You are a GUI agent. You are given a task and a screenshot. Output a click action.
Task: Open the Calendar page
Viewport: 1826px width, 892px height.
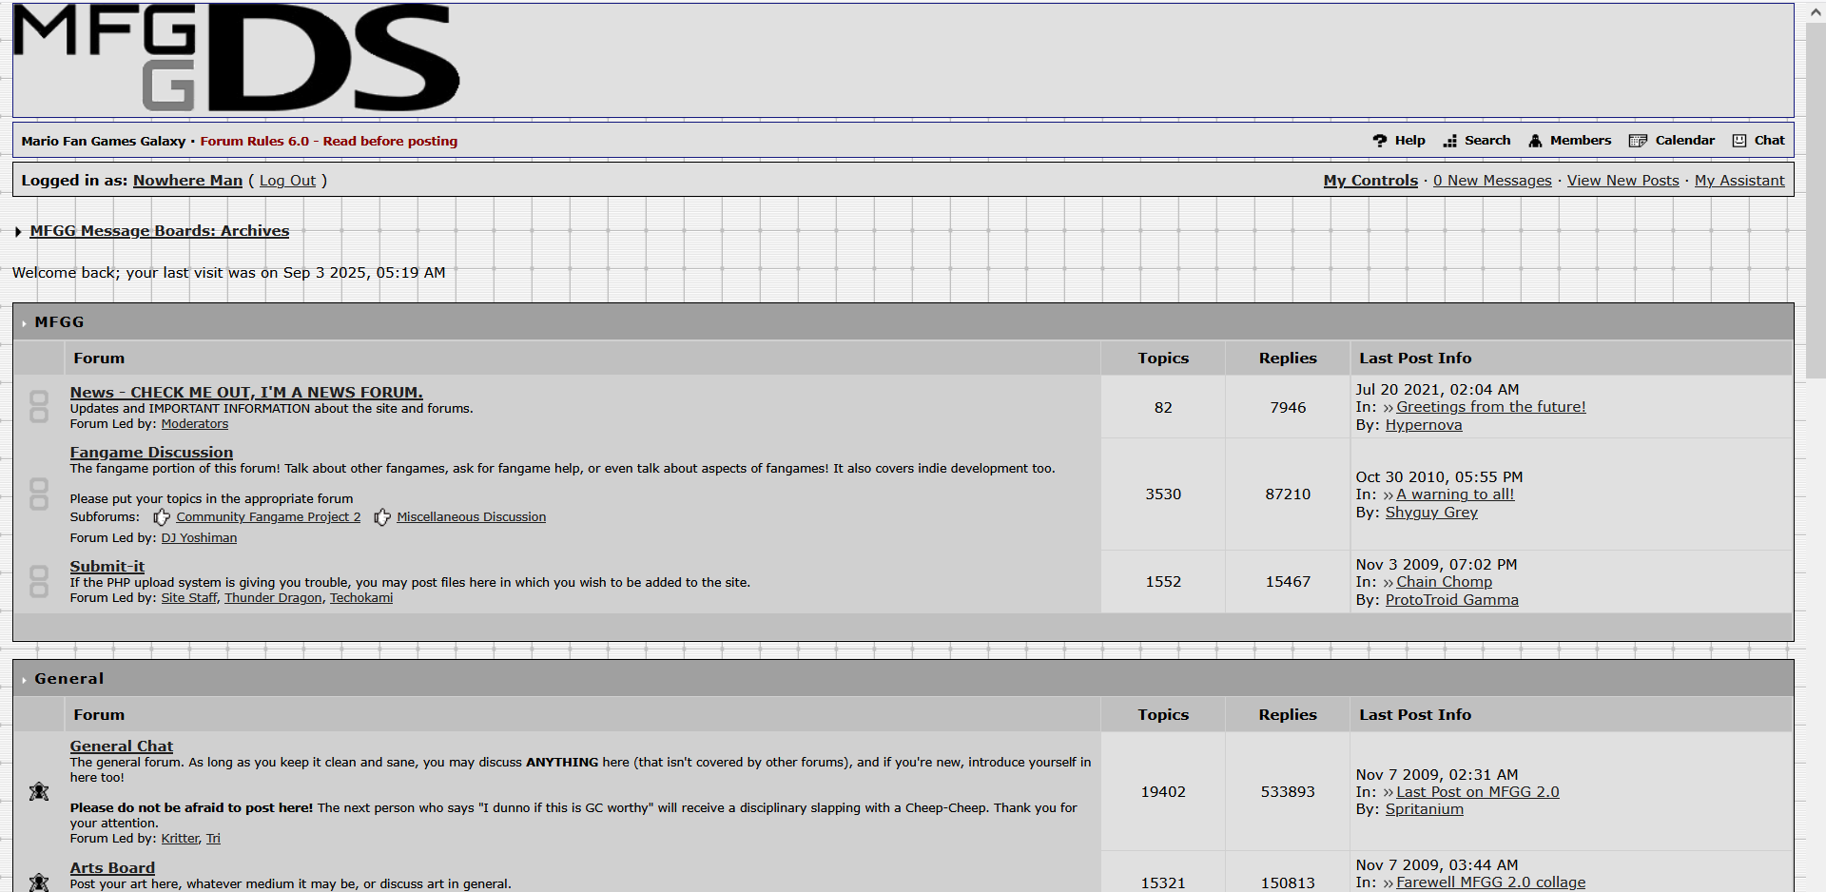point(1685,141)
